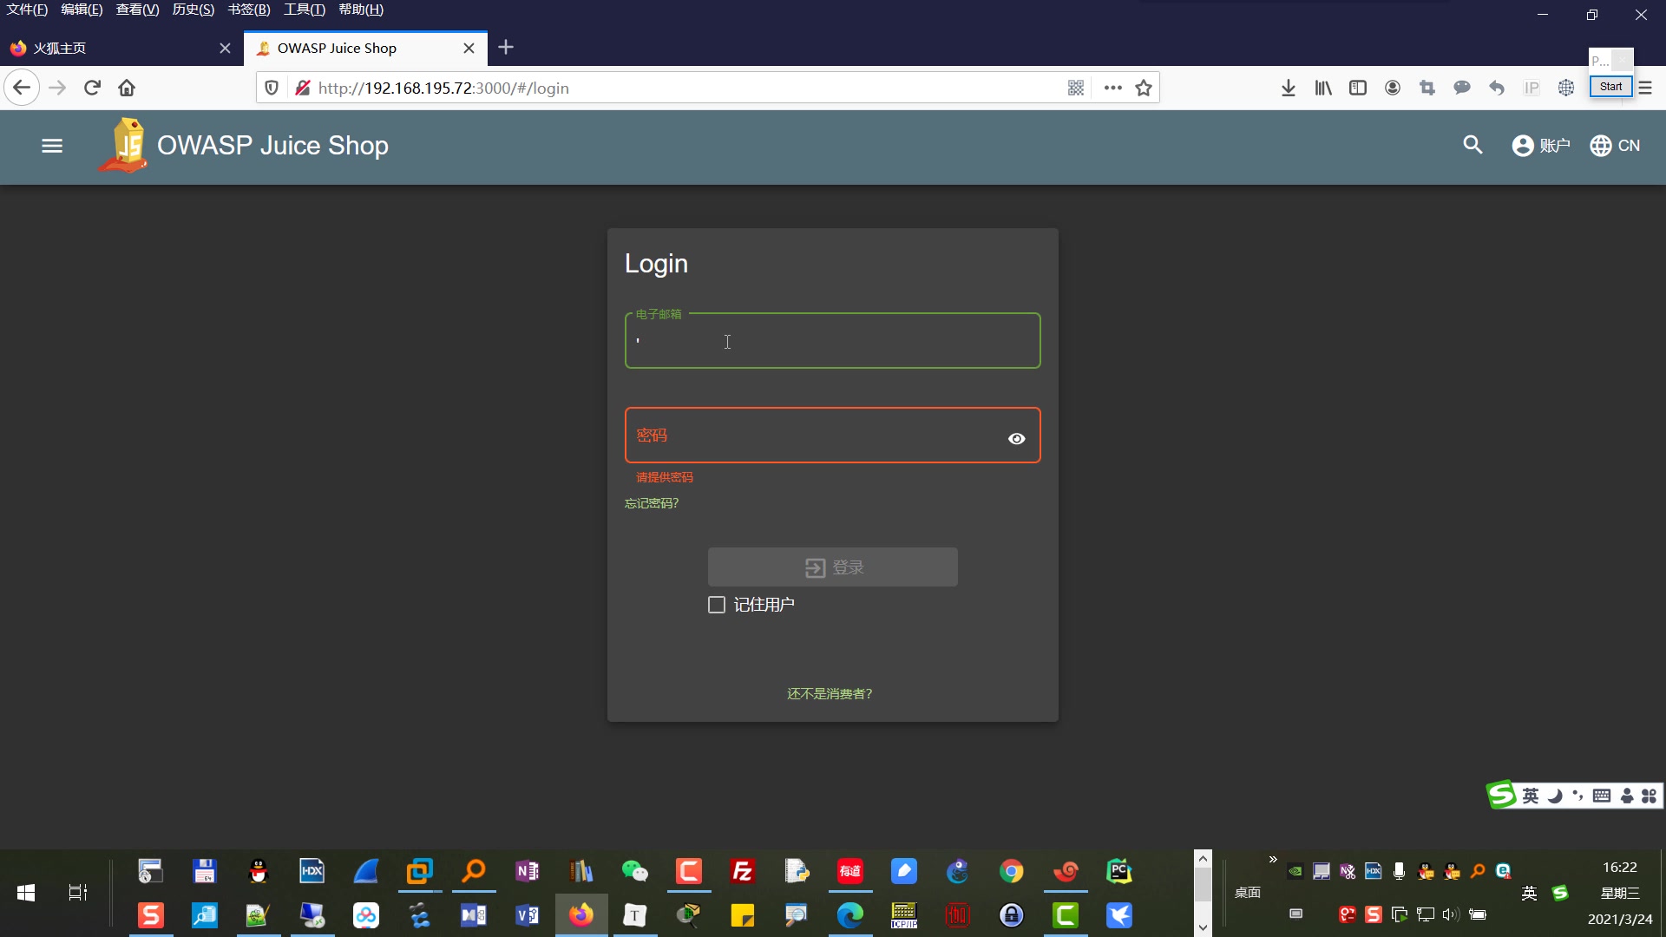Adjust system volume from the tray speaker
The height and width of the screenshot is (937, 1666).
point(1453,914)
